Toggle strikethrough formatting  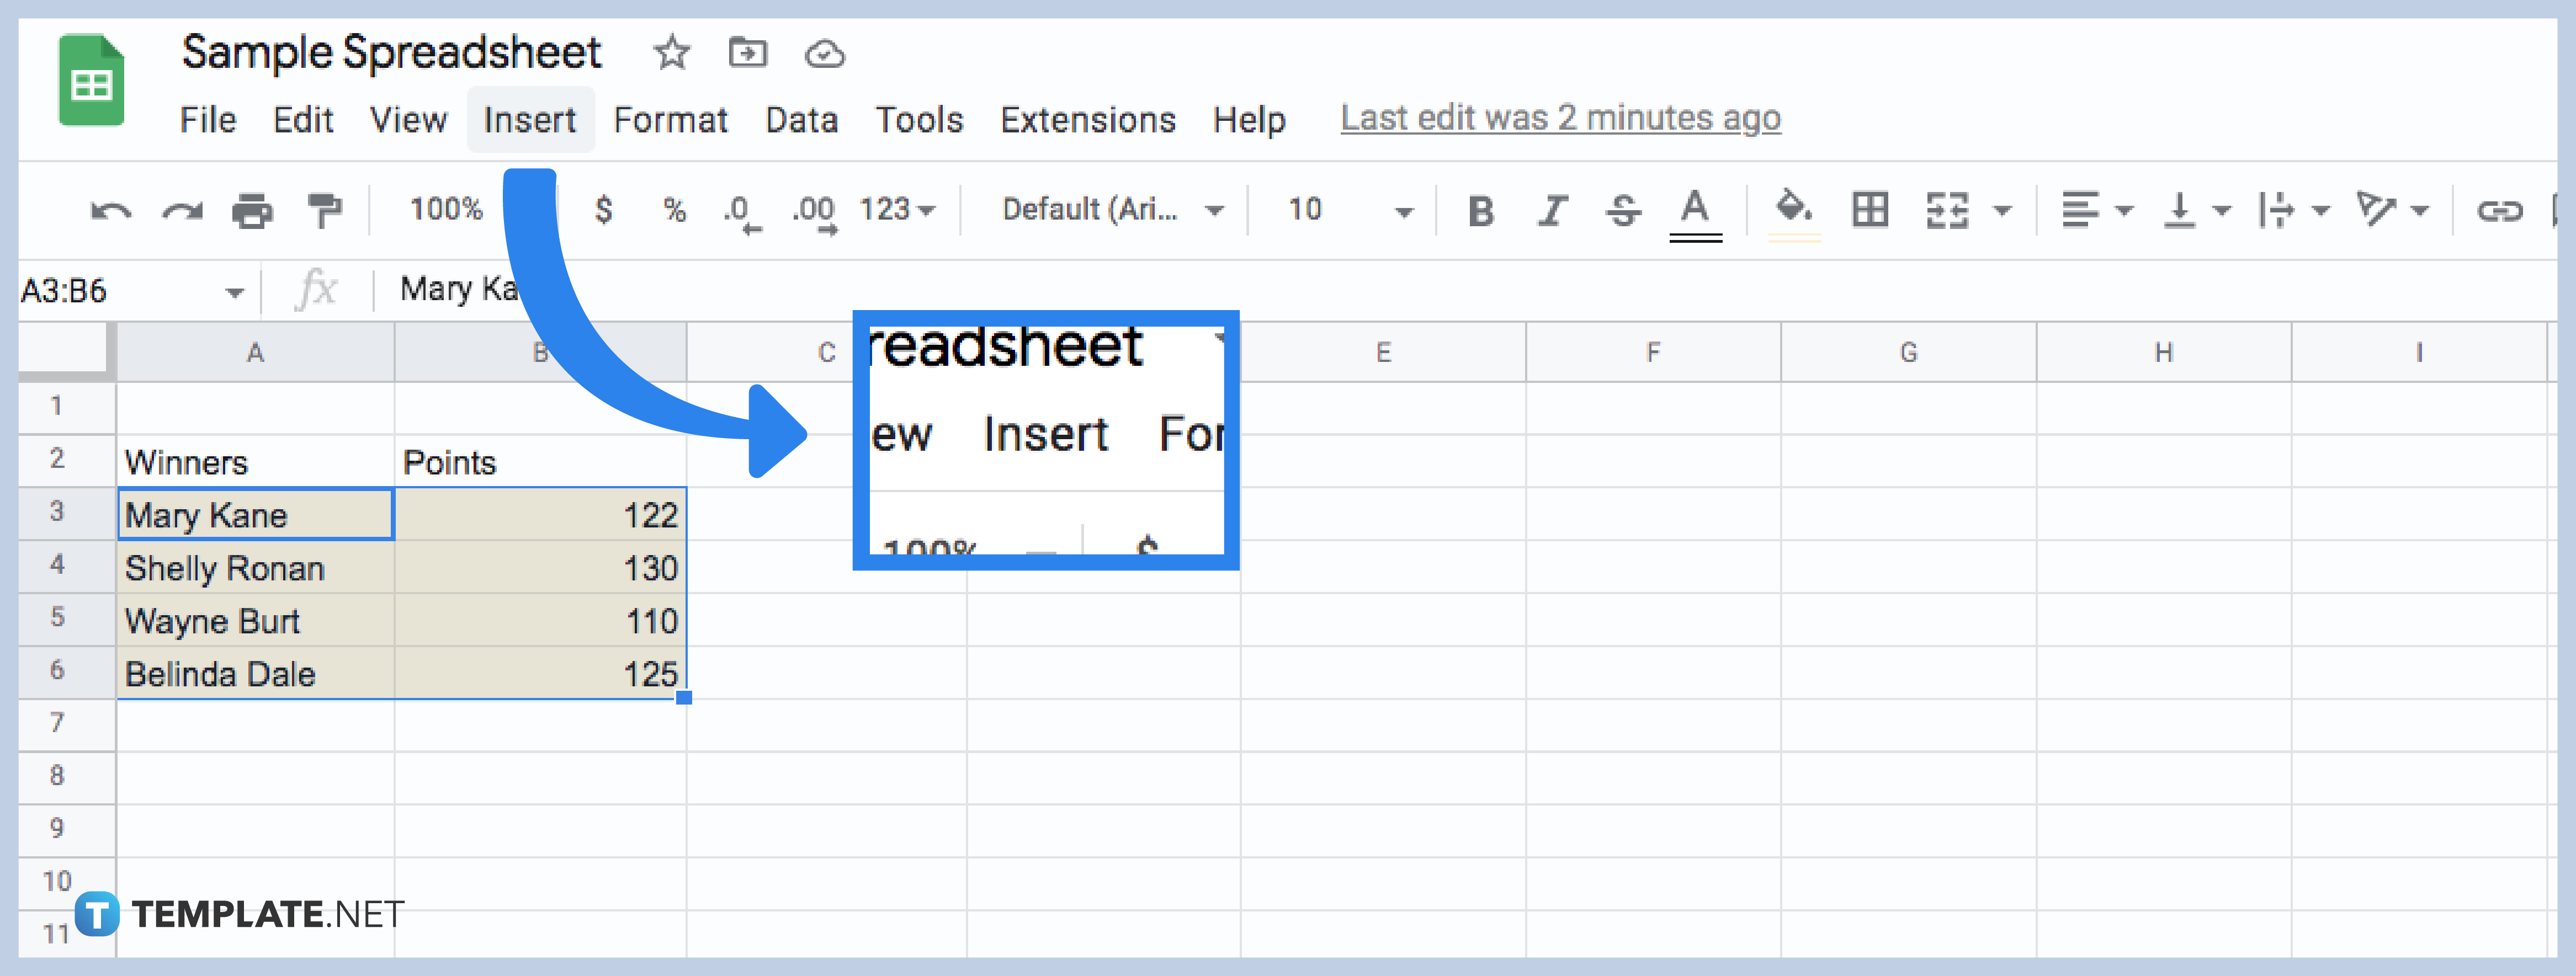1622,210
